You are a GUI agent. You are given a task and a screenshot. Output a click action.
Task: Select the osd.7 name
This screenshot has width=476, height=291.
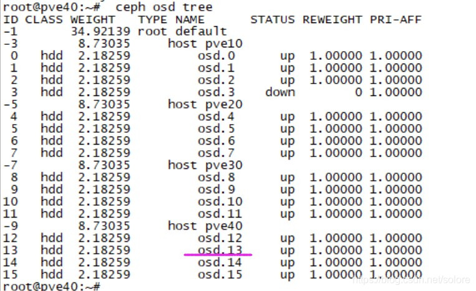(x=216, y=153)
